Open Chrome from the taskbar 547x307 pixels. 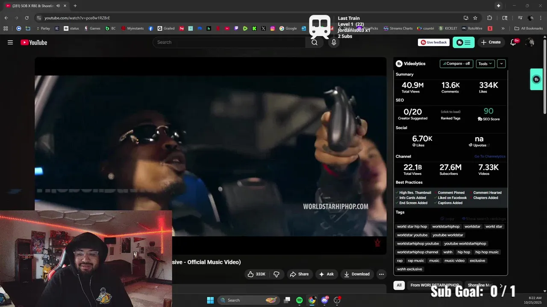[312, 300]
